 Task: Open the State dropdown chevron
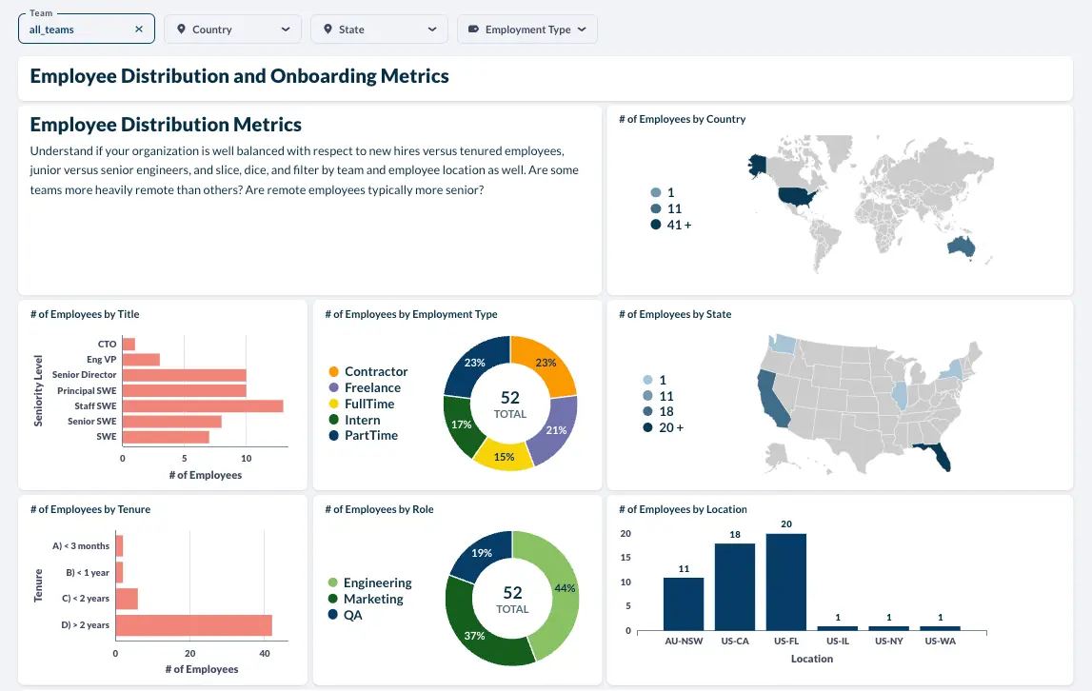coord(432,30)
